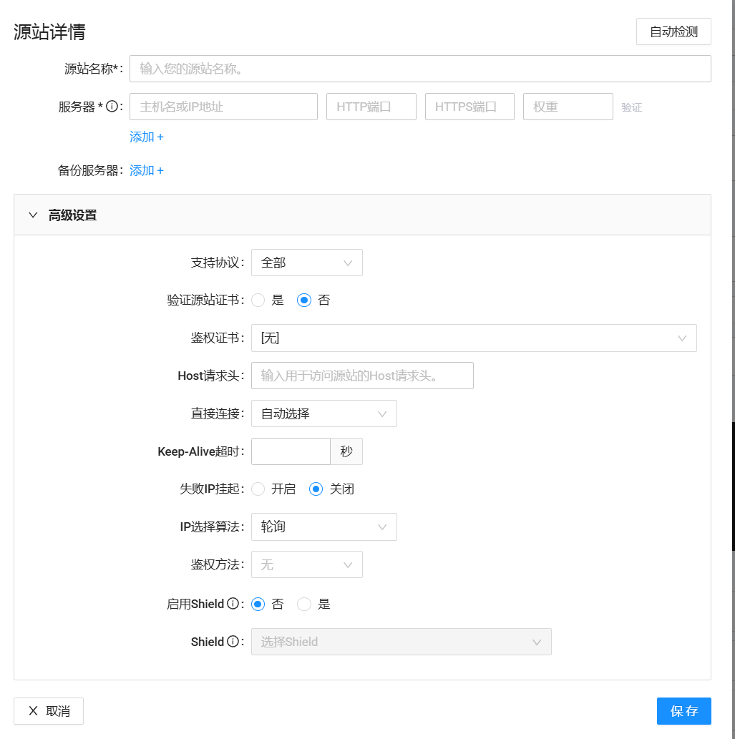Viewport: 735px width, 739px height.
Task: Click the 保存 button
Action: (683, 710)
